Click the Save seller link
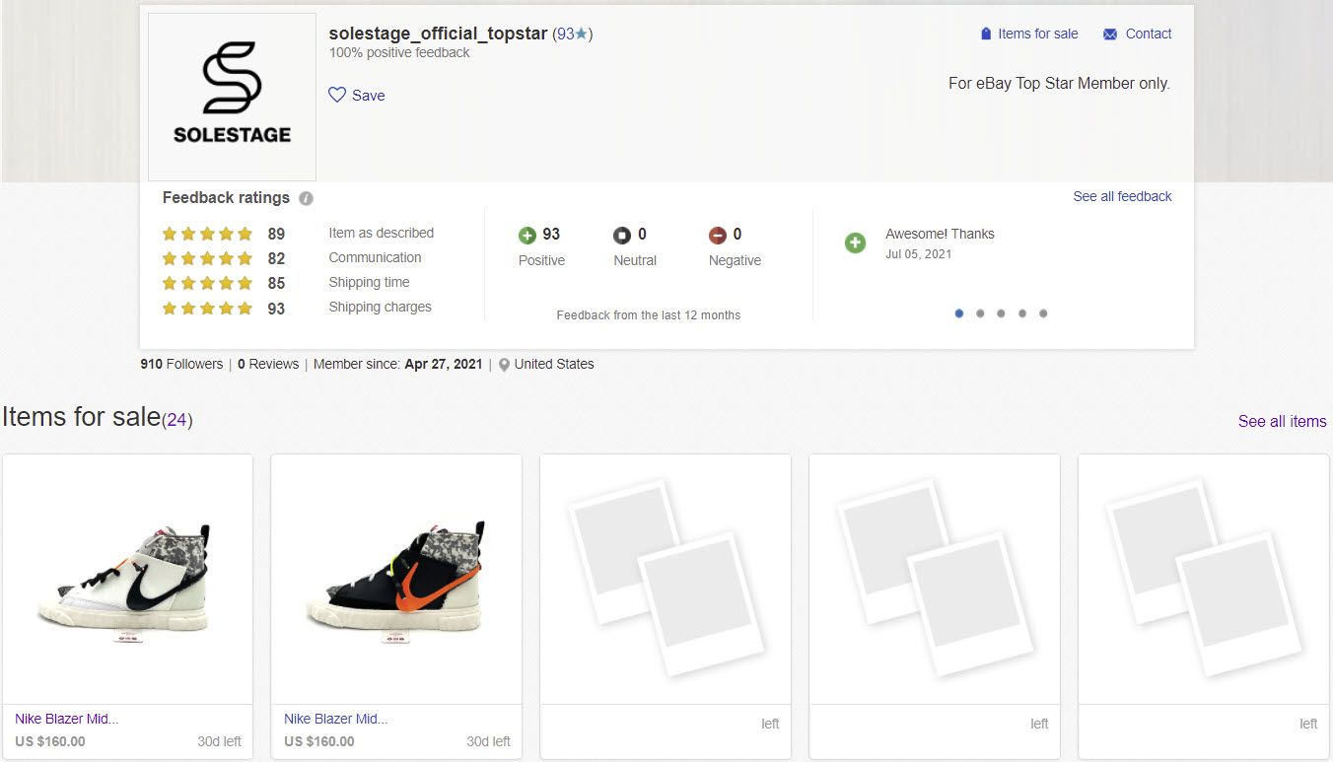Image resolution: width=1333 pixels, height=762 pixels. point(368,96)
